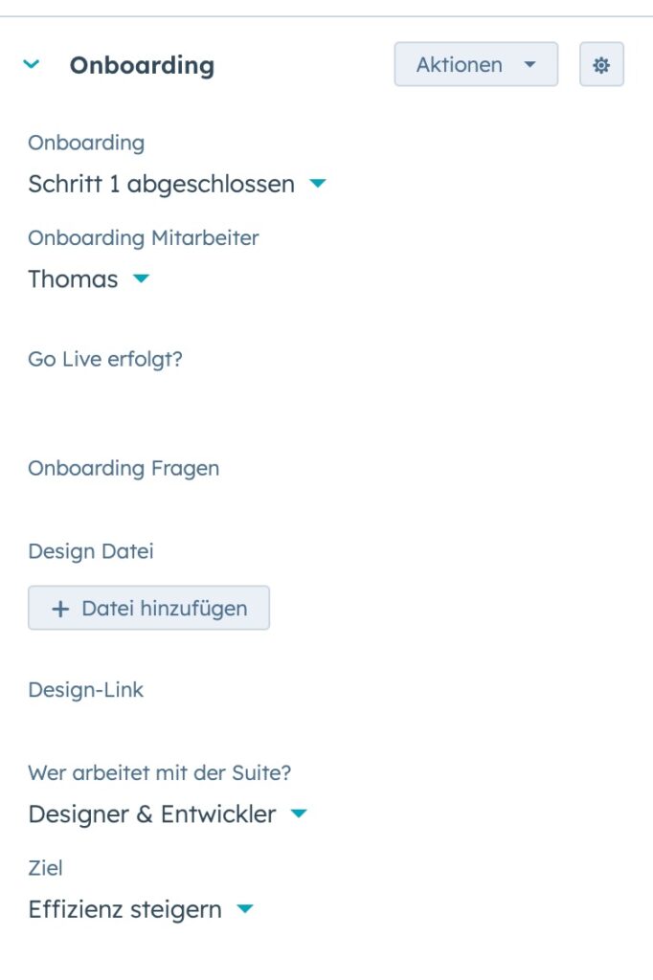Select the 'Wer arbeitet mit der Suite?' label

pyautogui.click(x=159, y=772)
